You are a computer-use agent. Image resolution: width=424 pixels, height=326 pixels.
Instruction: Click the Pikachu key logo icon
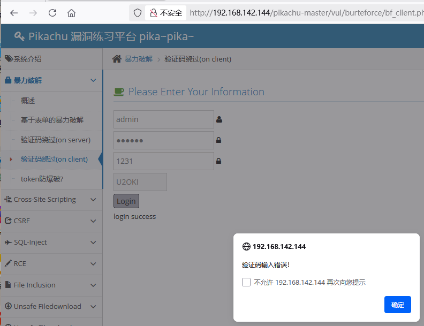pos(19,36)
